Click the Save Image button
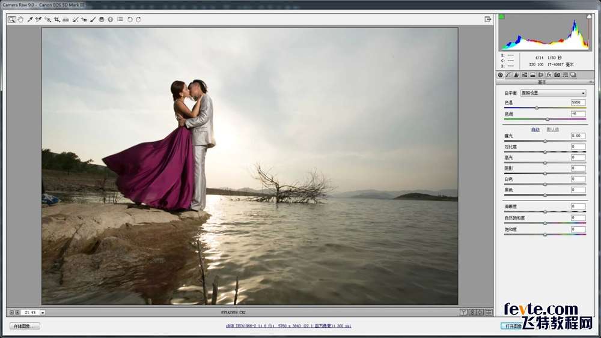Screen dimensions: 601x338 25,326
